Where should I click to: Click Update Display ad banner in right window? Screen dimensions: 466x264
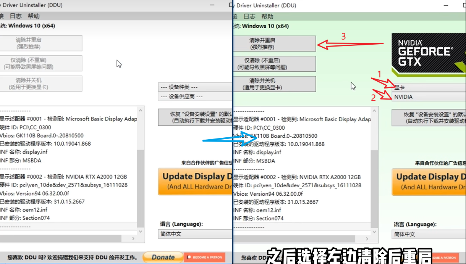429,182
